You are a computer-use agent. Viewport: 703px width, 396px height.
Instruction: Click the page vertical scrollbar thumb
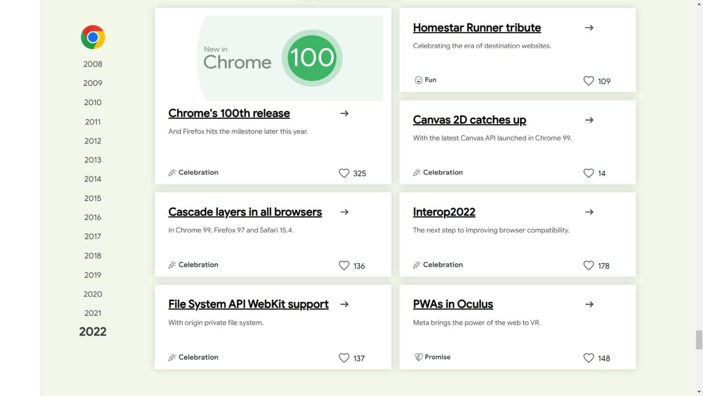click(699, 340)
